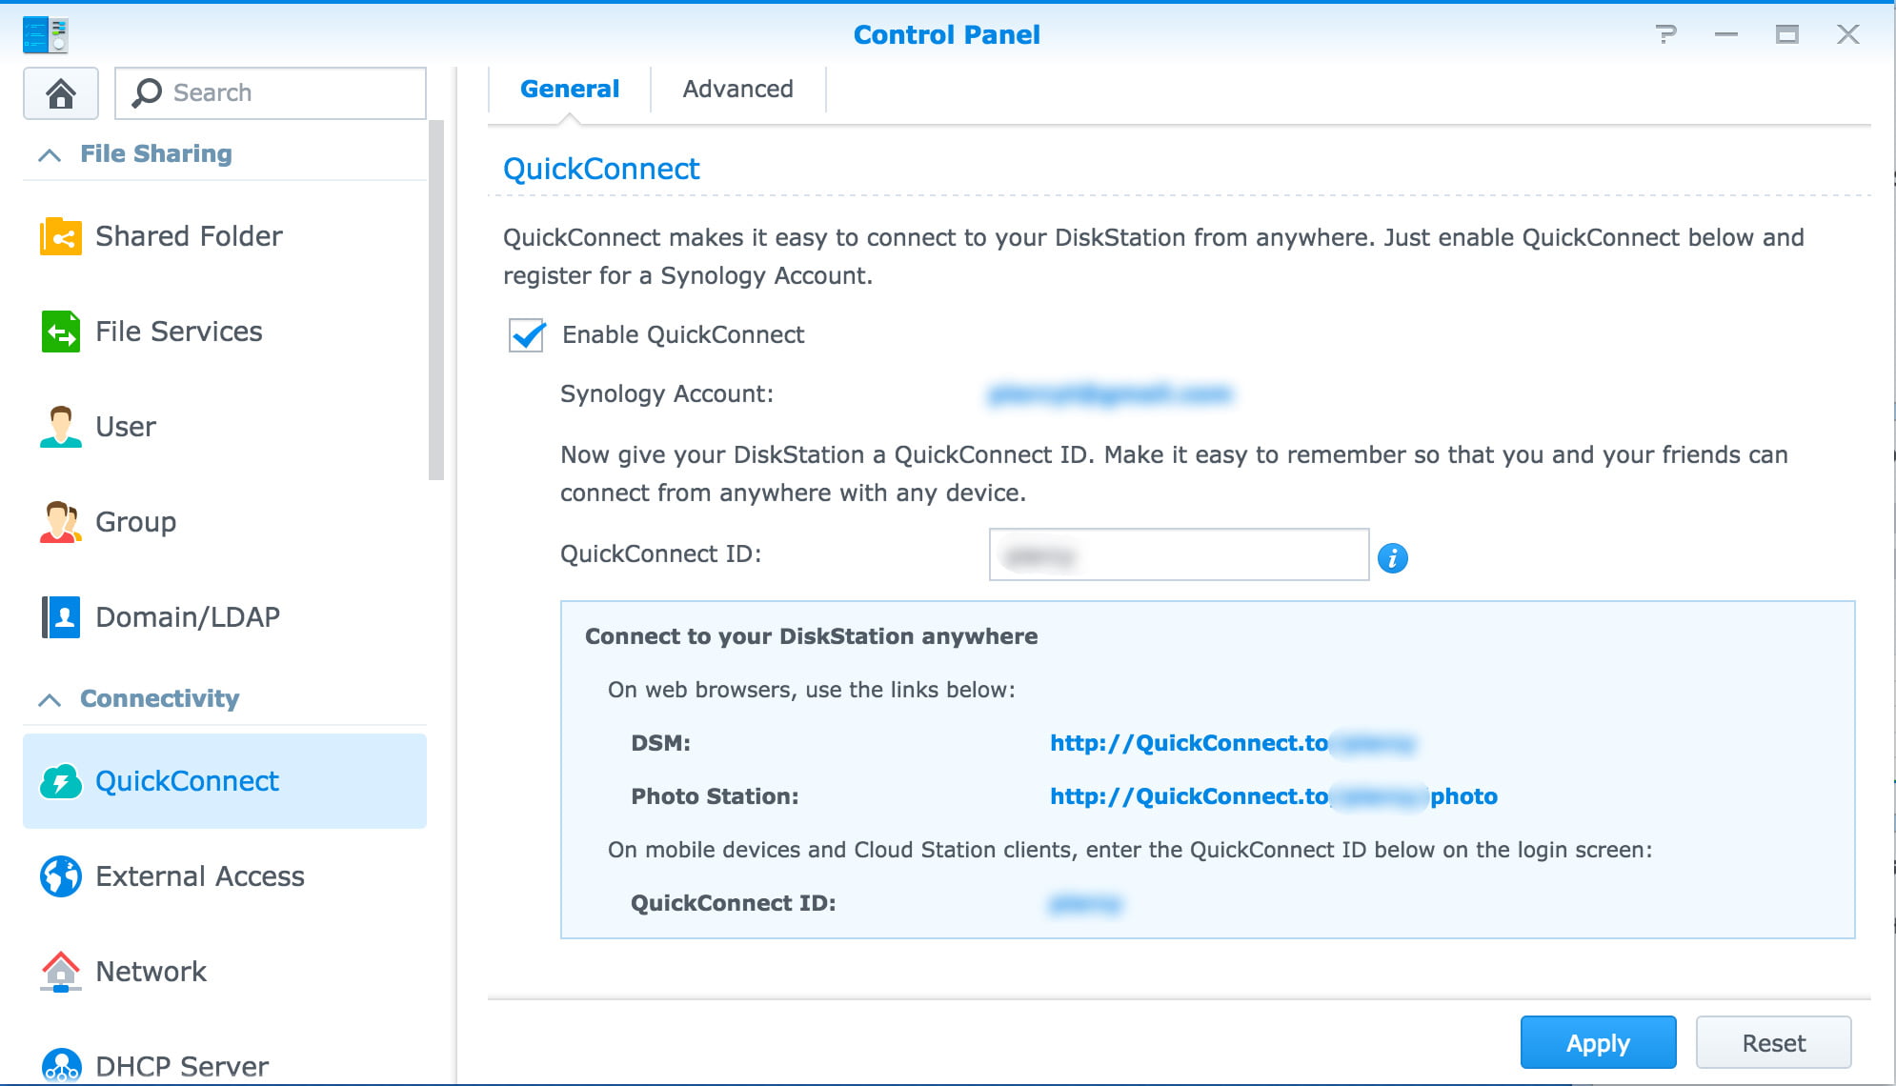The height and width of the screenshot is (1086, 1896).
Task: Open the QuickConnect ID info tooltip
Action: (1393, 556)
